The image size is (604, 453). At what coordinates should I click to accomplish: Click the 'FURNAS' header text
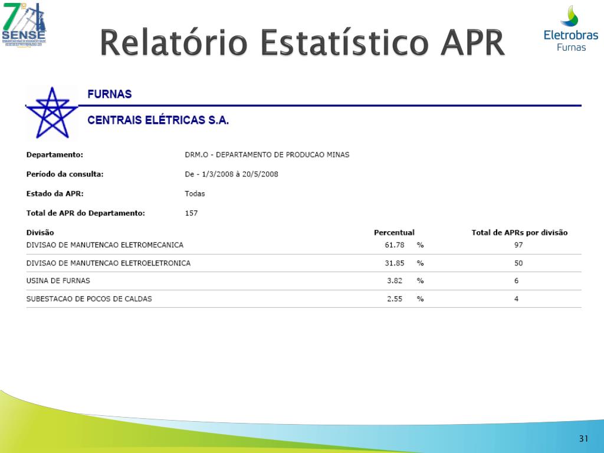pyautogui.click(x=109, y=94)
